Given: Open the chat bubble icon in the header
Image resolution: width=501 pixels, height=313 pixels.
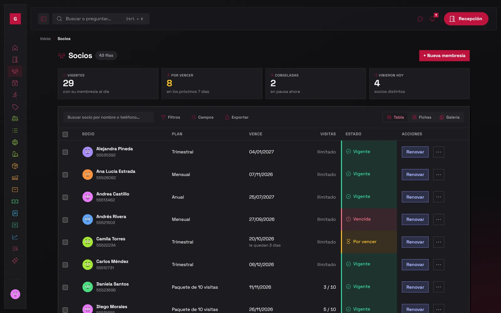Looking at the screenshot, I should [x=420, y=19].
